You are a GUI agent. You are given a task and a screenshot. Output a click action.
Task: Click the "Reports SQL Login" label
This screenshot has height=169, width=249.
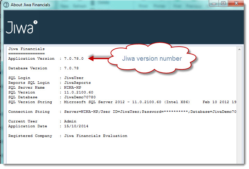pyautogui.click(x=29, y=83)
